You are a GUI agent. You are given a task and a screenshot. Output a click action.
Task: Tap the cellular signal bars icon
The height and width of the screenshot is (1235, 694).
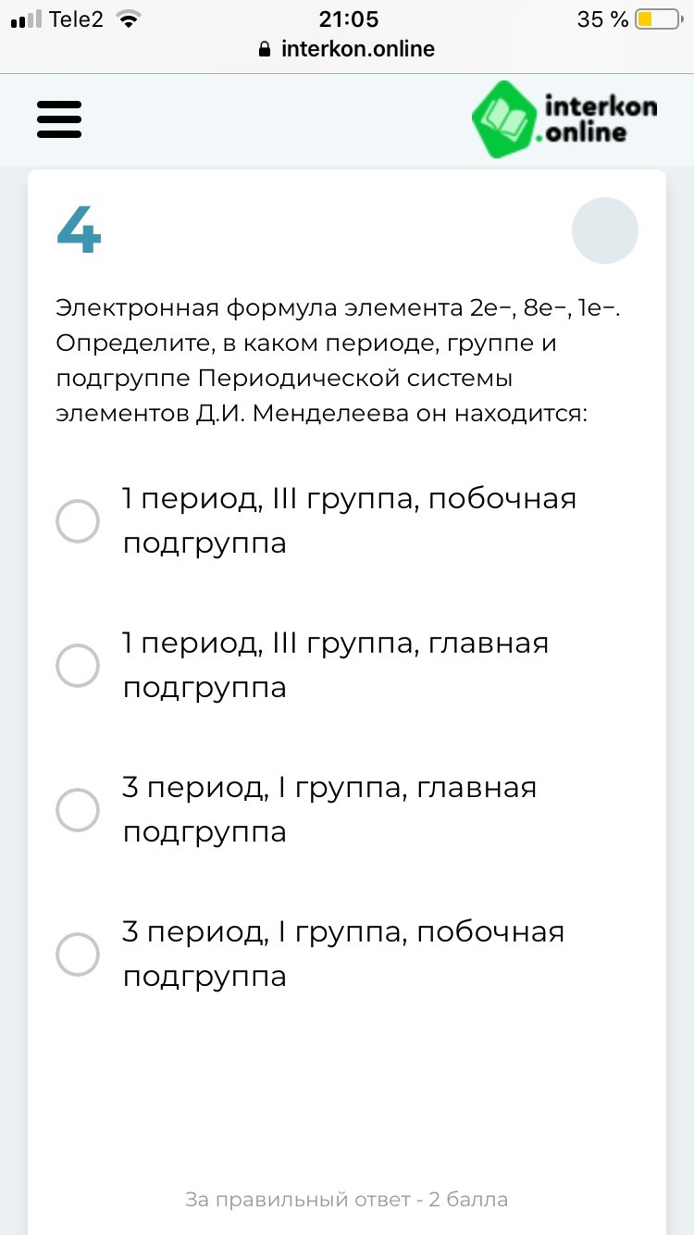click(27, 19)
